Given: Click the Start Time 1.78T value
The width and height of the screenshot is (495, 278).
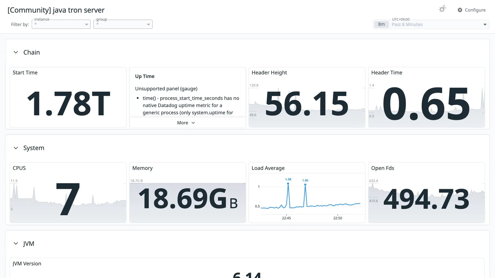Looking at the screenshot, I should 69,103.
